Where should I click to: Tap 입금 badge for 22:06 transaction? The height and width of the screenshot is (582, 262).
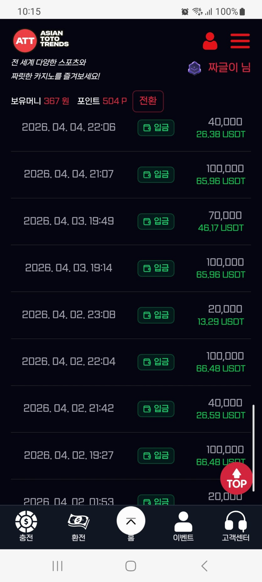click(156, 128)
